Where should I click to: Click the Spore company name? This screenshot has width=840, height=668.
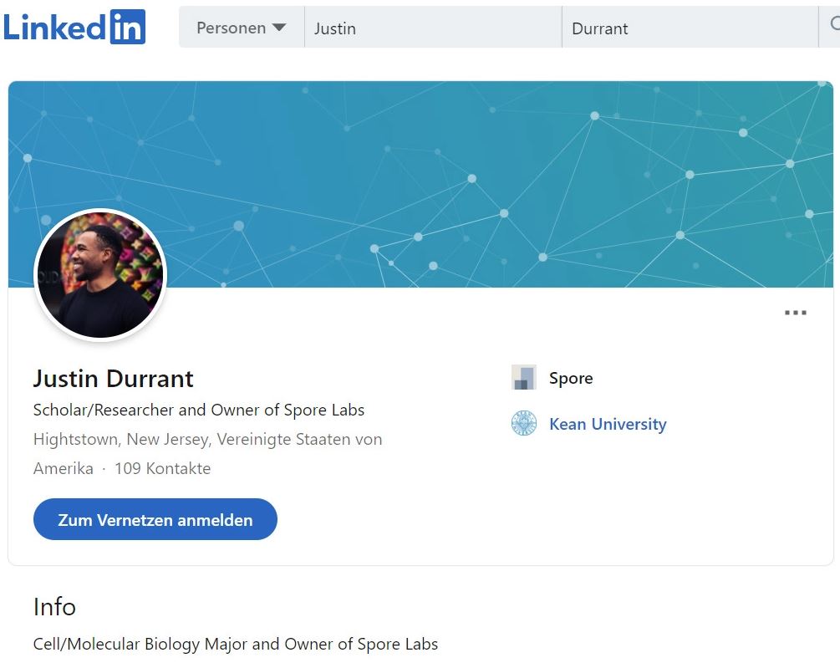(x=571, y=378)
